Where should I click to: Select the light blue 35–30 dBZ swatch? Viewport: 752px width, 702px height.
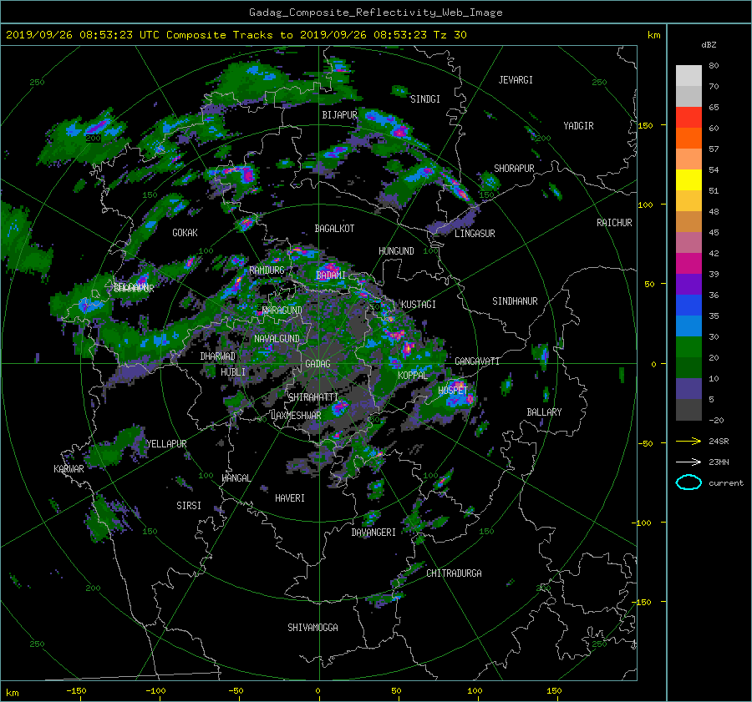[x=688, y=326]
